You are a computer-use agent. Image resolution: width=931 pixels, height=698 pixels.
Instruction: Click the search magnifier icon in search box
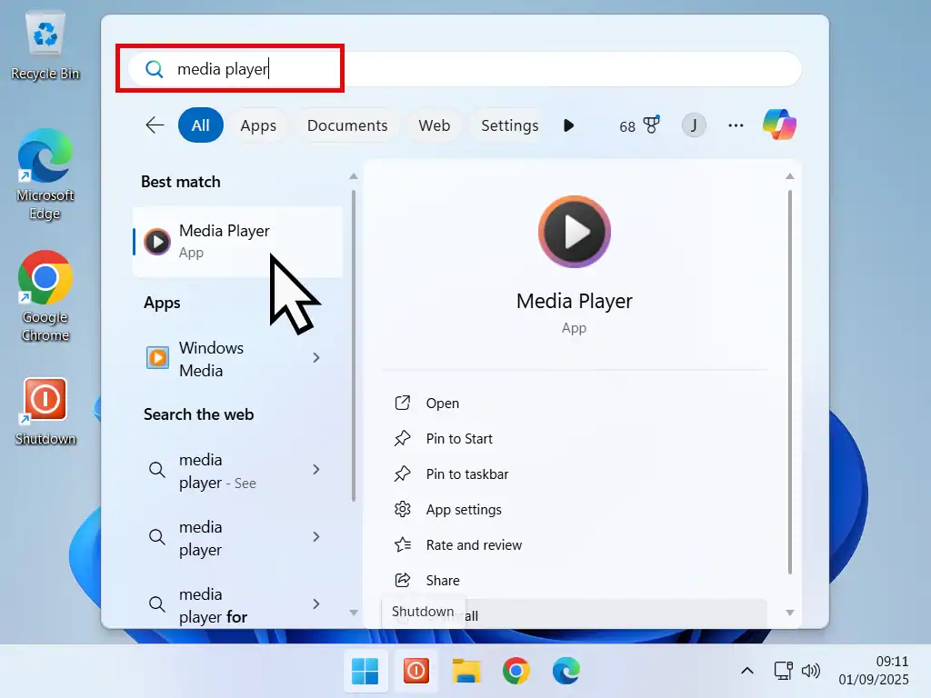[155, 69]
